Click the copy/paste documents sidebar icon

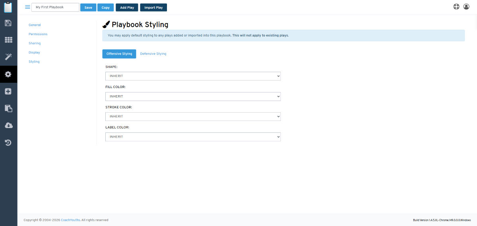pos(8,108)
